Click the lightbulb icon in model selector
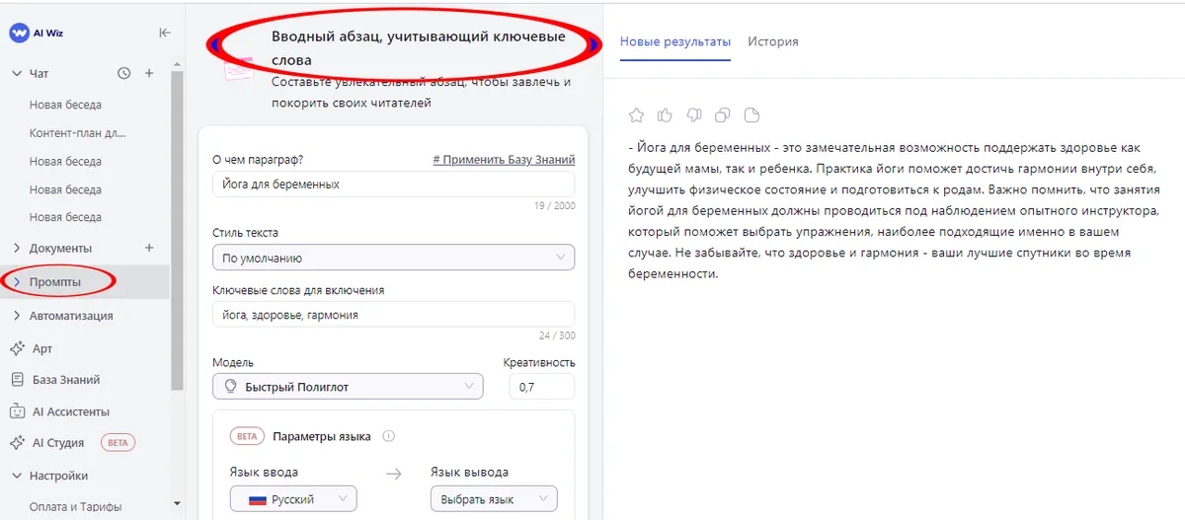 point(230,388)
